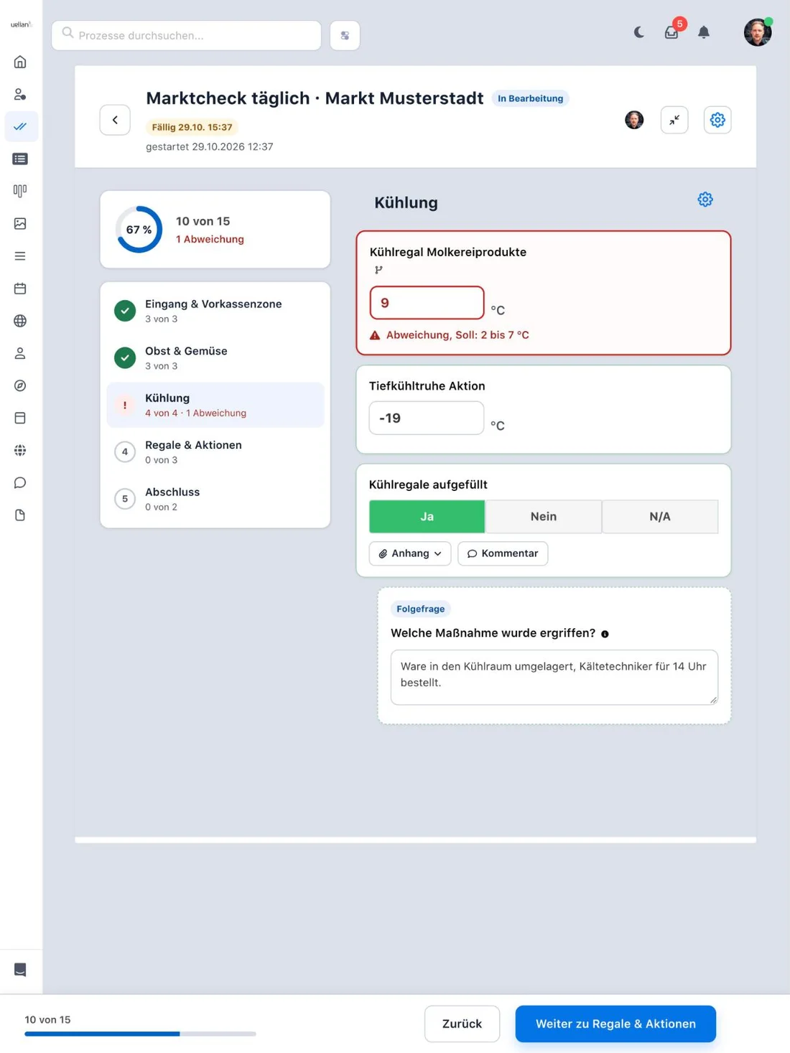The height and width of the screenshot is (1053, 790).
Task: Select the Kühlung step
Action: [215, 405]
